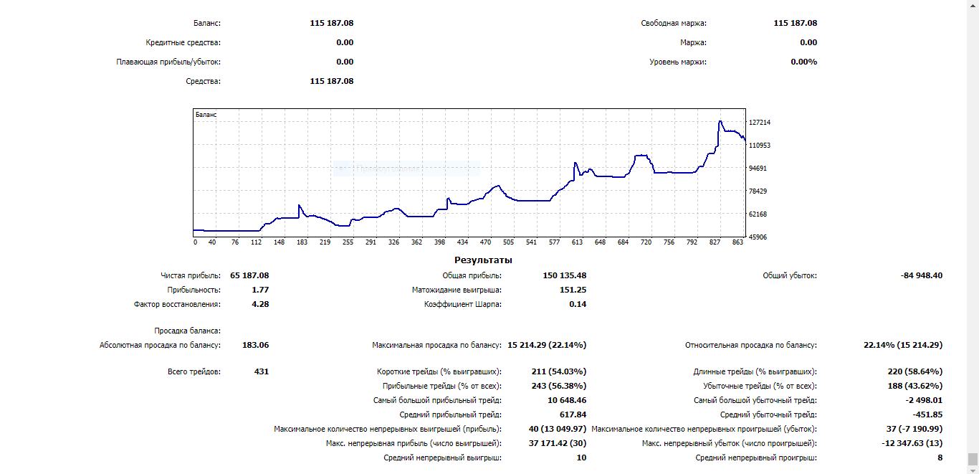
Task: Click the 'Относительная просадка по балансу:' label
Action: point(751,345)
